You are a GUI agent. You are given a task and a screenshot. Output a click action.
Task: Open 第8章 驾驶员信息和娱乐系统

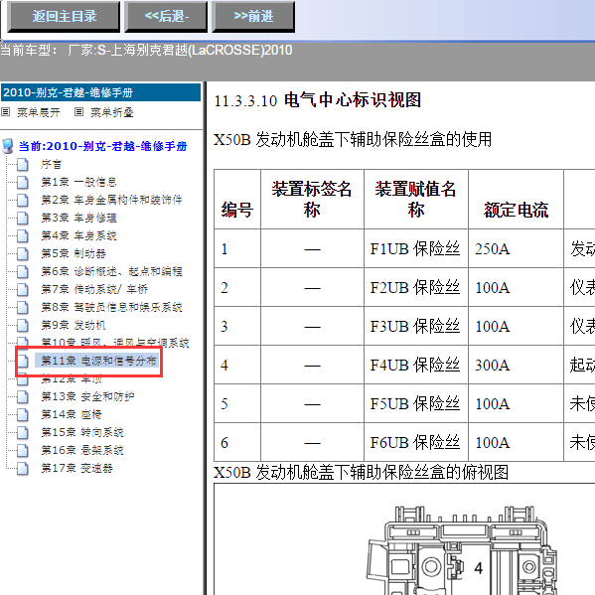[111, 307]
